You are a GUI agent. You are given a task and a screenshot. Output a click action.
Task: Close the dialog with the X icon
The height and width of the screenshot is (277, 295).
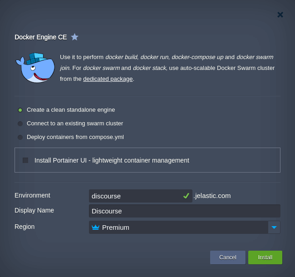pos(280,15)
